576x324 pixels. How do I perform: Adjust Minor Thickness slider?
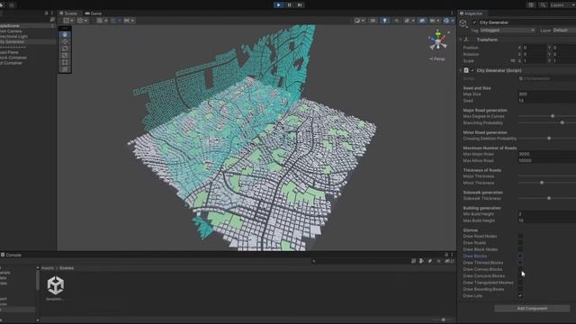tap(542, 183)
